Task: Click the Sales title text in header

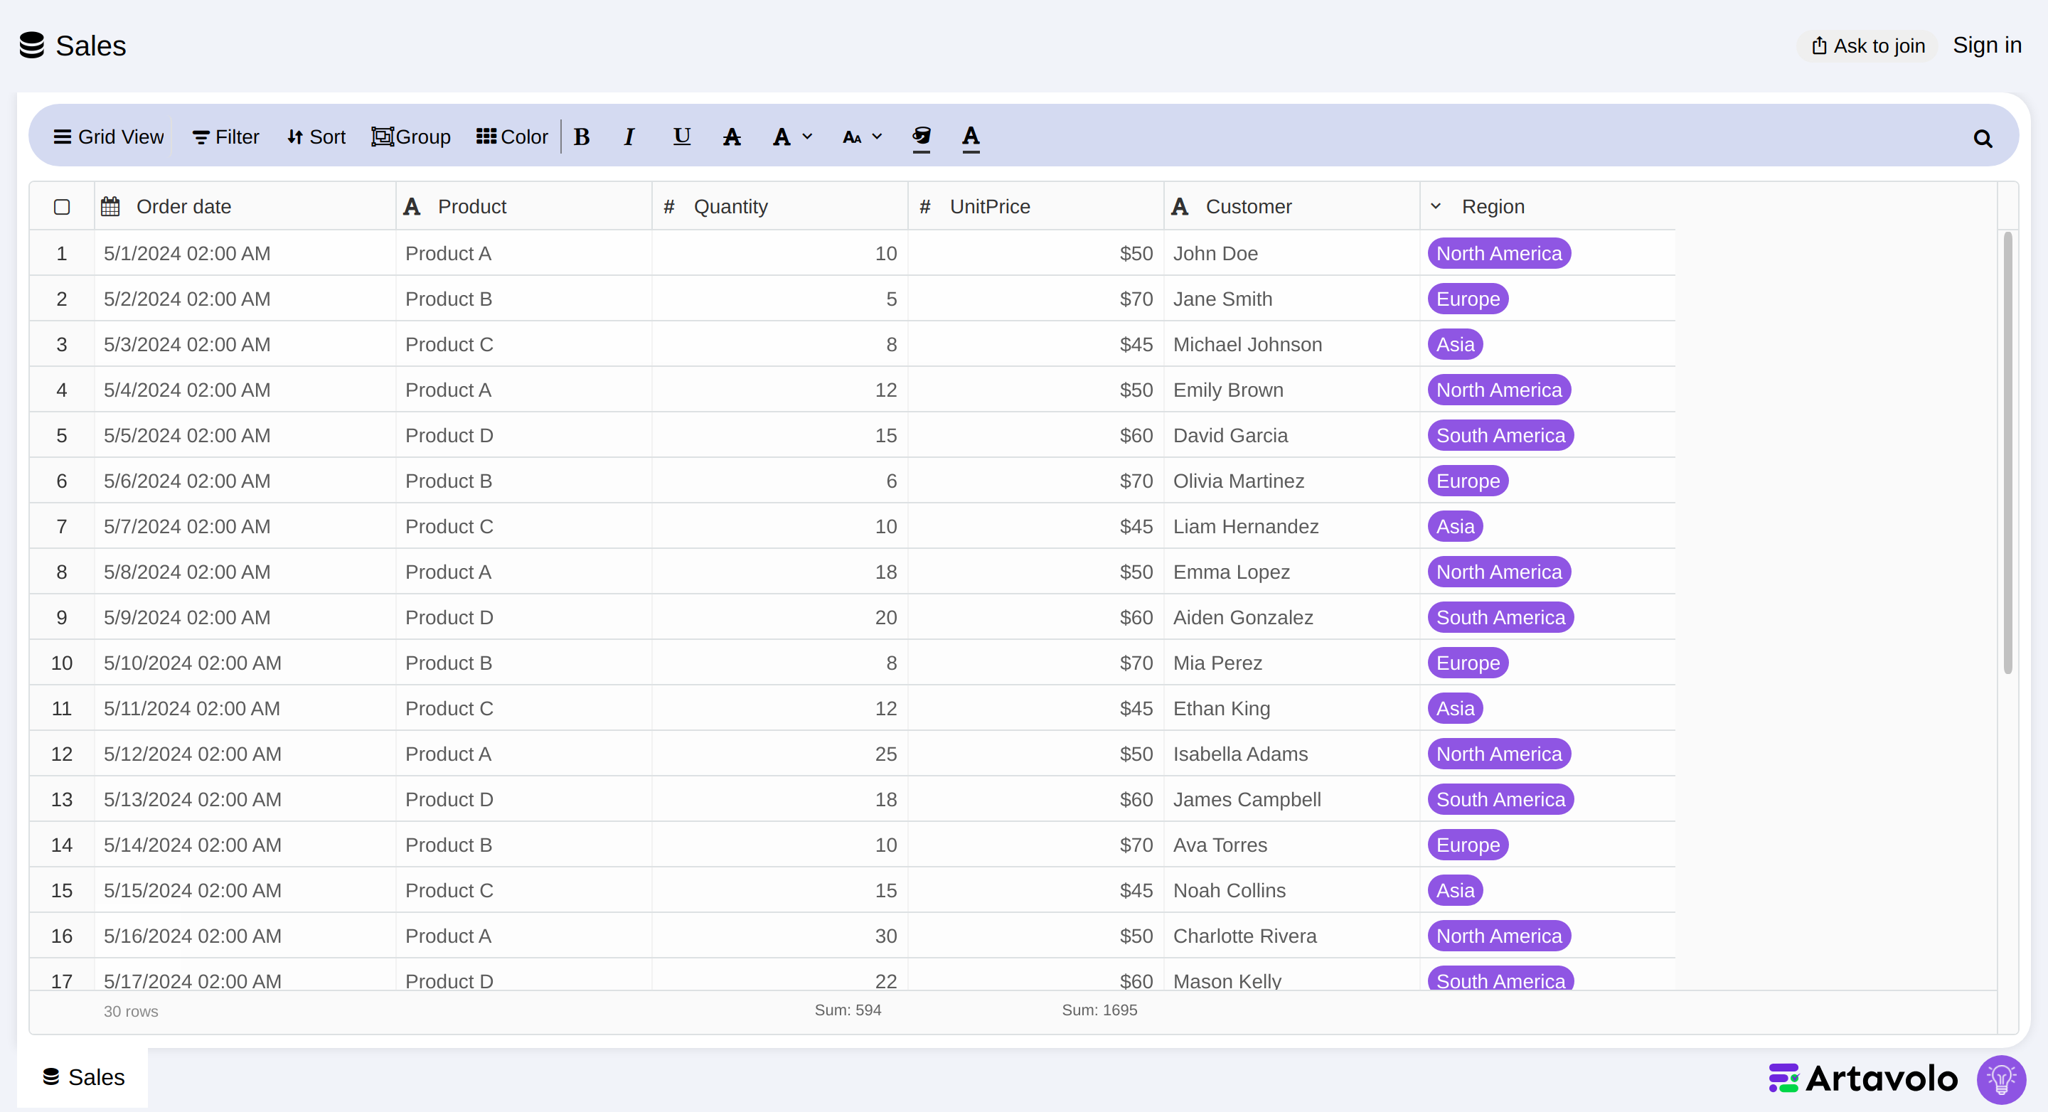Action: [90, 46]
